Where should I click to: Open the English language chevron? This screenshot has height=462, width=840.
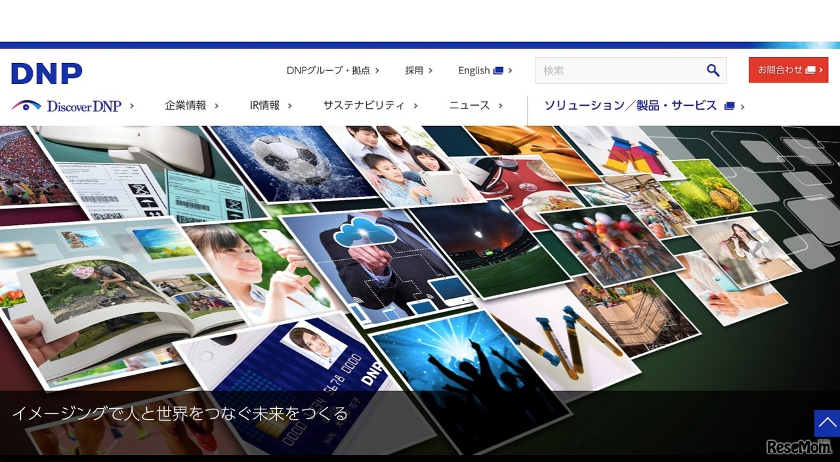coord(511,70)
